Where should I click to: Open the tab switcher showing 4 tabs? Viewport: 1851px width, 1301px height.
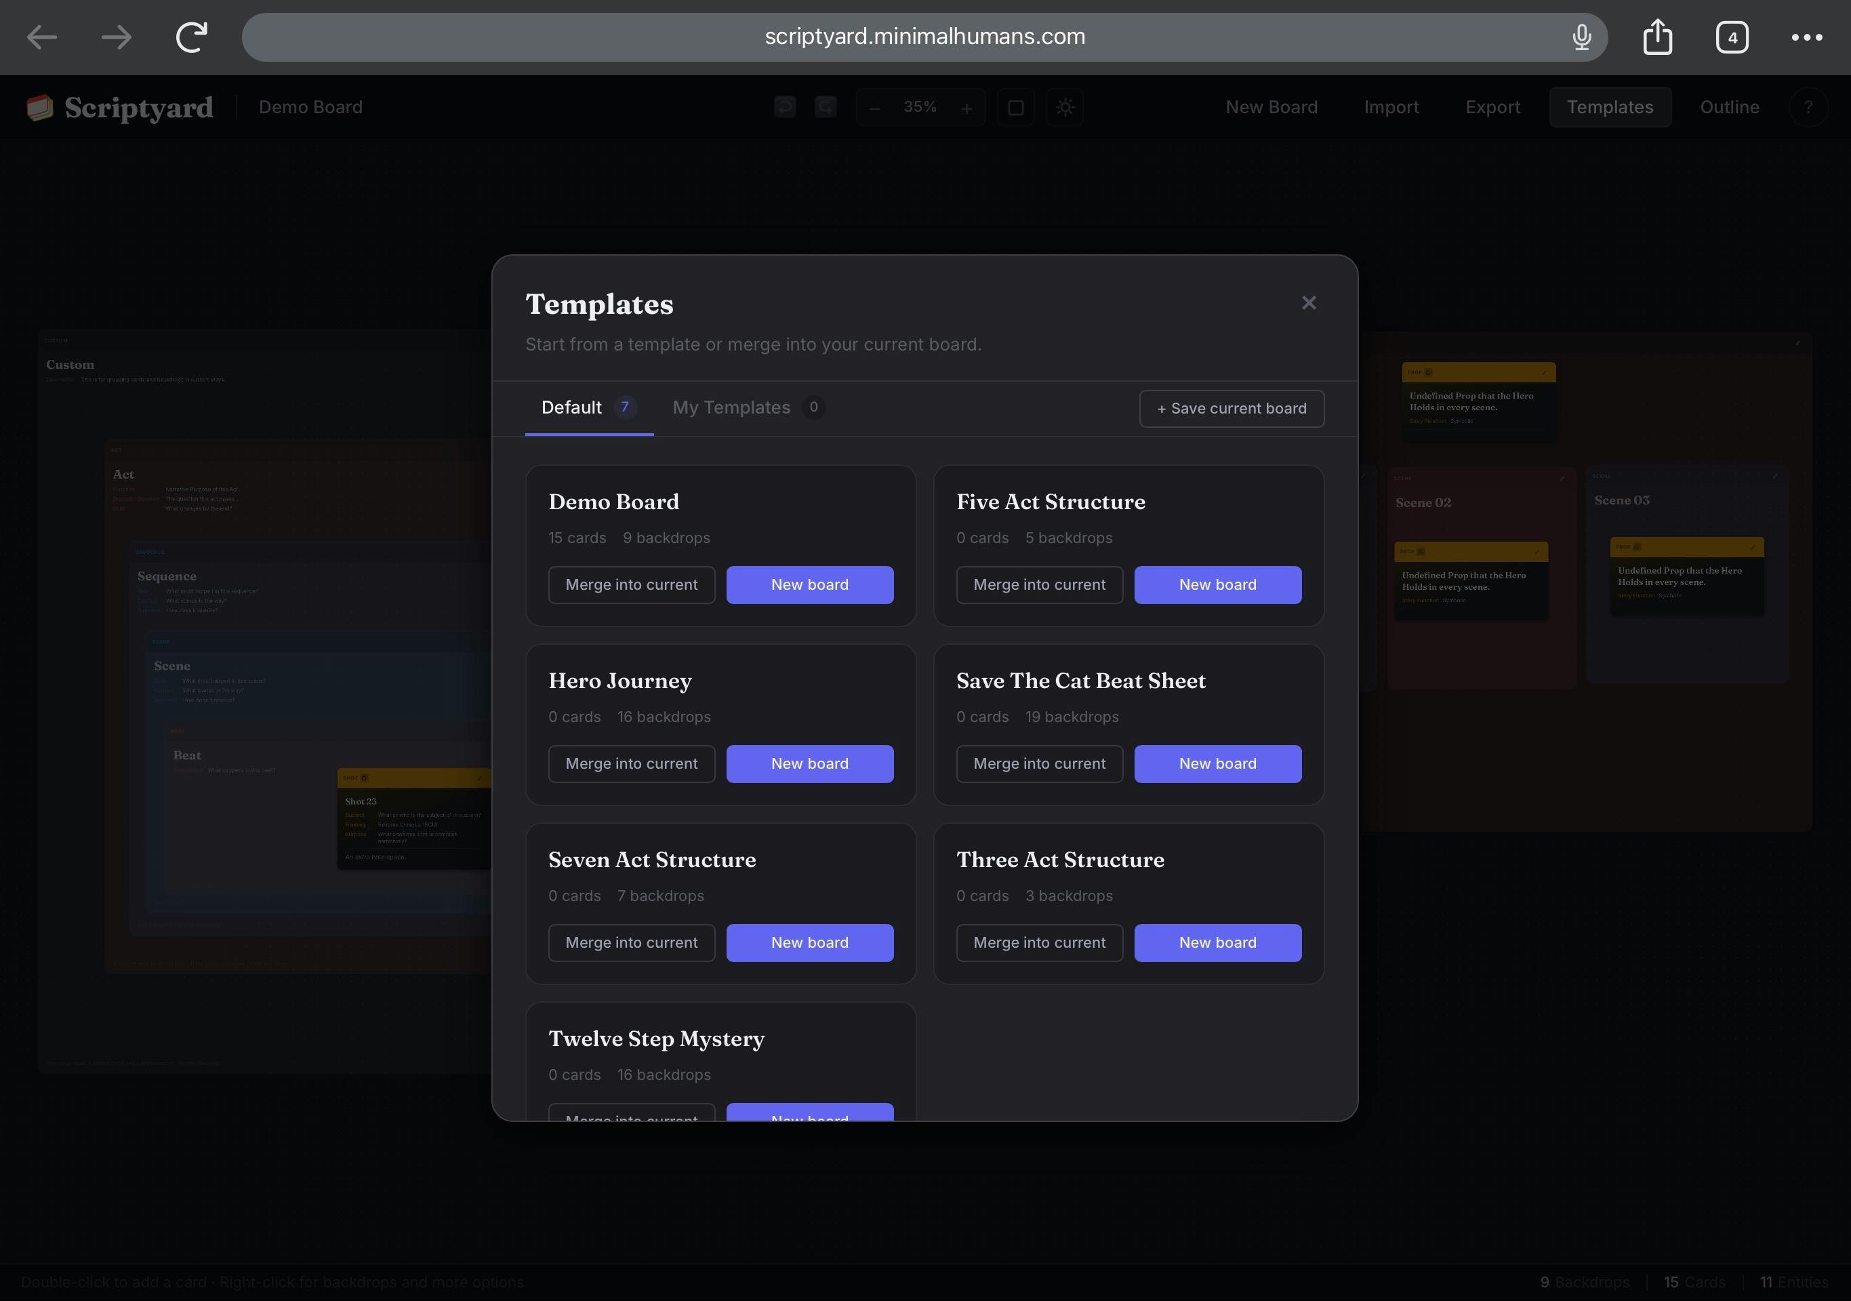[1732, 37]
